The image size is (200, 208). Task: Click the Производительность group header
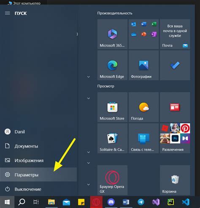point(115,13)
